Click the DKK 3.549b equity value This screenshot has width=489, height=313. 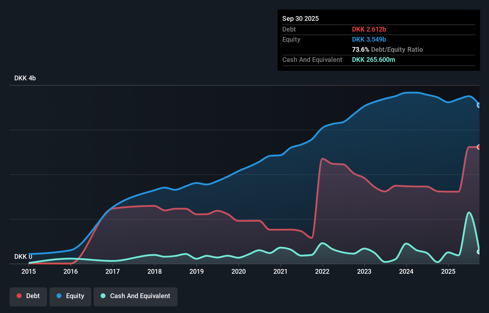pyautogui.click(x=369, y=39)
